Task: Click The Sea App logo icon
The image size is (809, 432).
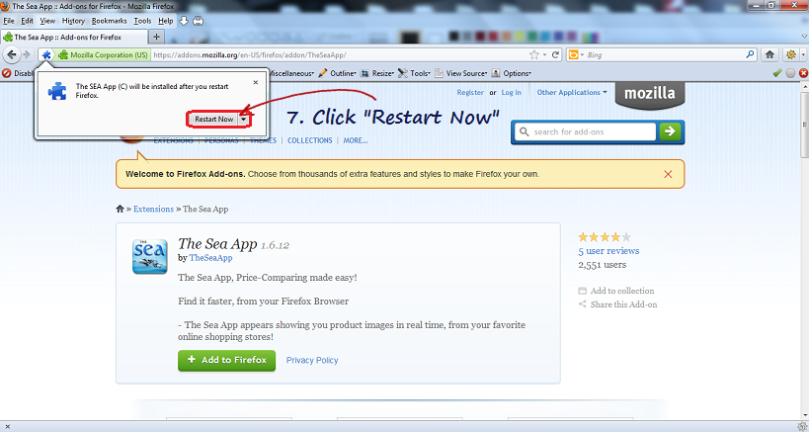Action: (149, 256)
